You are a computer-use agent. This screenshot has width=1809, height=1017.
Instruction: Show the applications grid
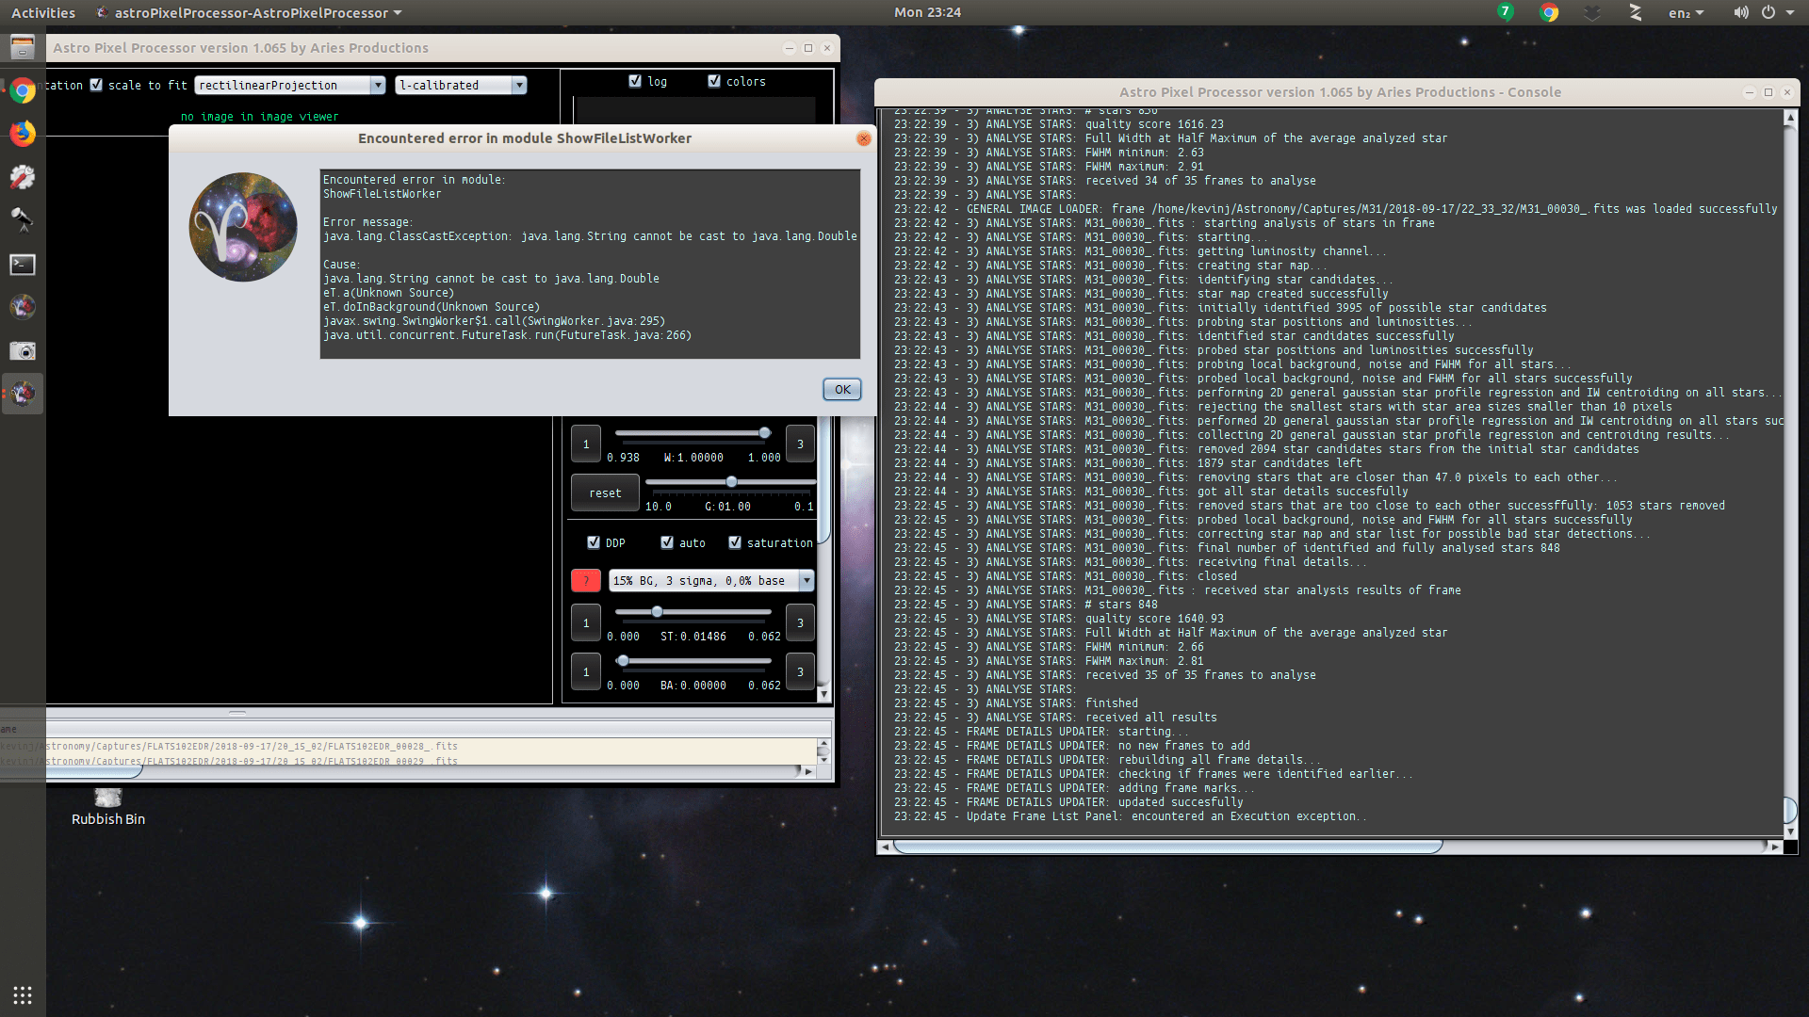(23, 994)
